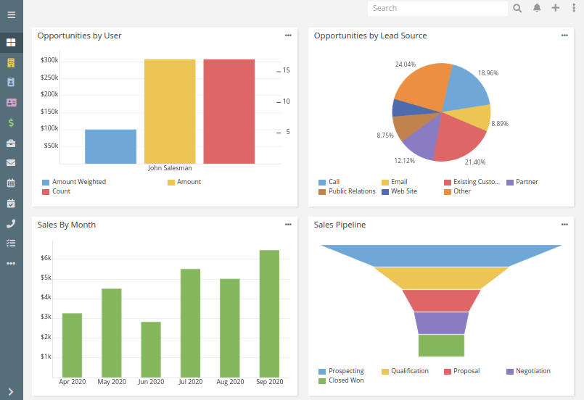
Task: Open Meetings via the calendar check icon
Action: point(11,203)
